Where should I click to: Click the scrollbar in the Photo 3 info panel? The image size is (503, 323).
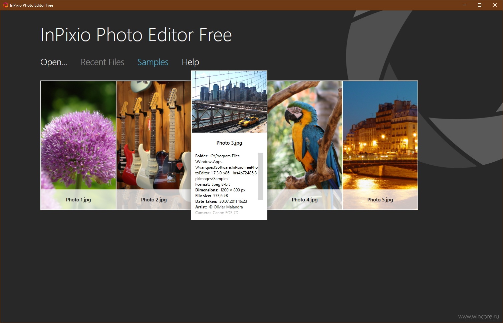click(x=261, y=176)
